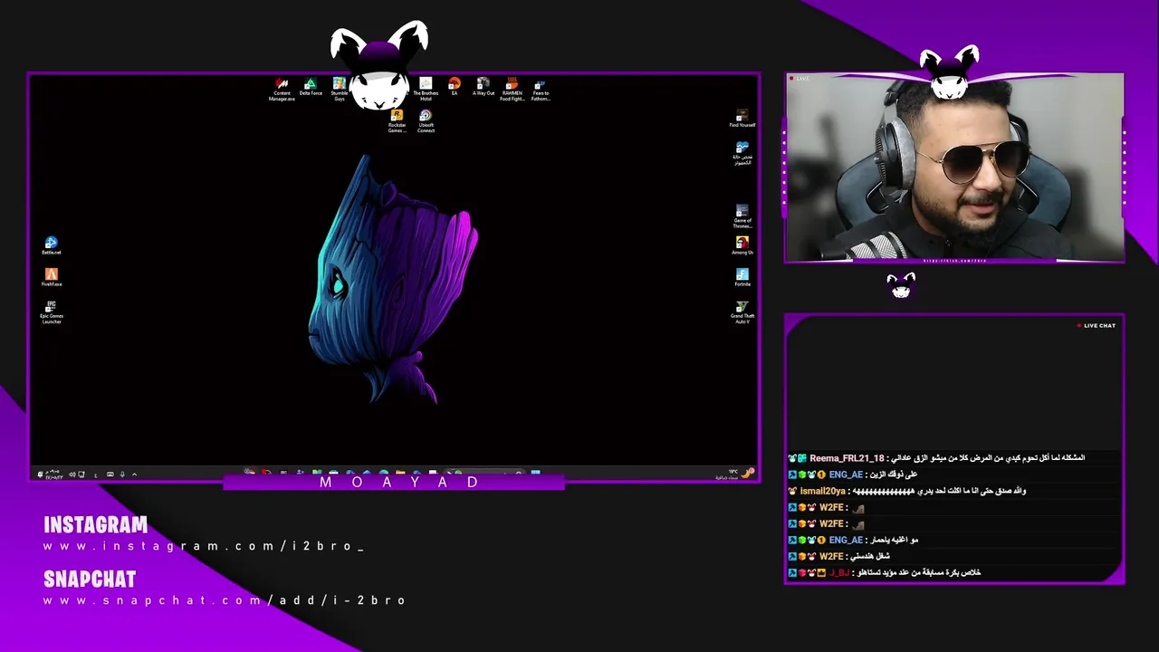The width and height of the screenshot is (1159, 652).
Task: Open Content Manager.exe desktop shortcut
Action: 282,90
